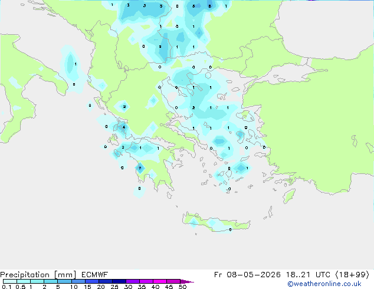Click the legend value '40'
The image size is (374, 289).
pyautogui.click(x=155, y=287)
